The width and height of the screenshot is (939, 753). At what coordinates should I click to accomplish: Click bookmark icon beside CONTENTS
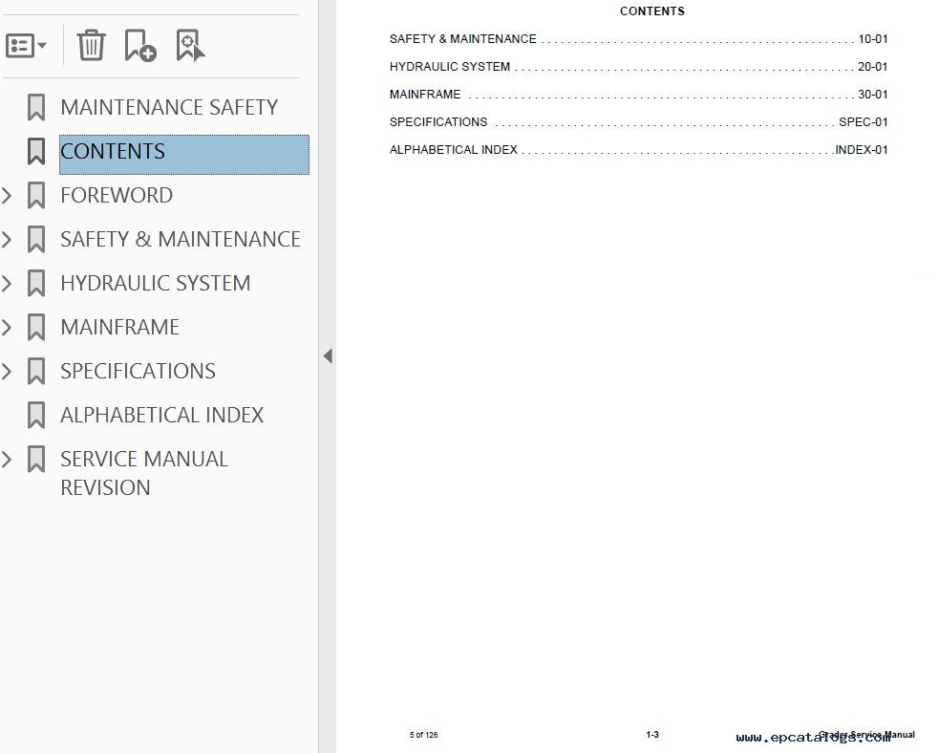click(36, 151)
